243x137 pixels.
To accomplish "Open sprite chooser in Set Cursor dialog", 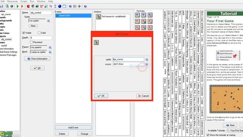I will point(147,59).
